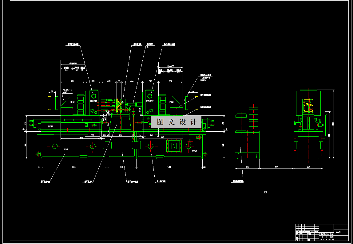Image resolution: width=353 pixels, height=244 pixels.
Task: Select the 500X500 text on the left spindle box
Action: click(x=93, y=101)
